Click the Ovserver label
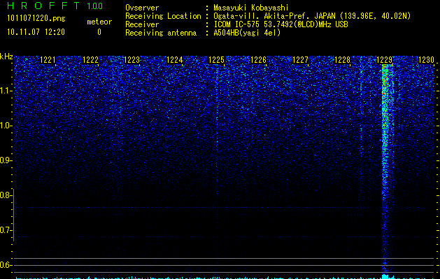 [x=142, y=8]
